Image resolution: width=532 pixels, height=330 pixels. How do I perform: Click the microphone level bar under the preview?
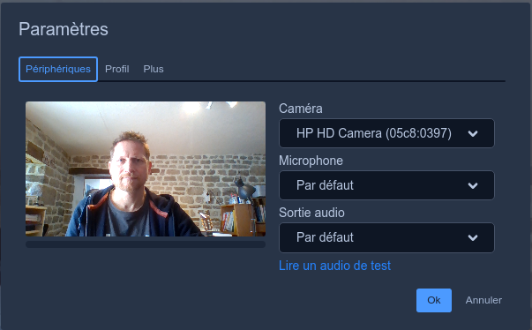click(x=146, y=244)
